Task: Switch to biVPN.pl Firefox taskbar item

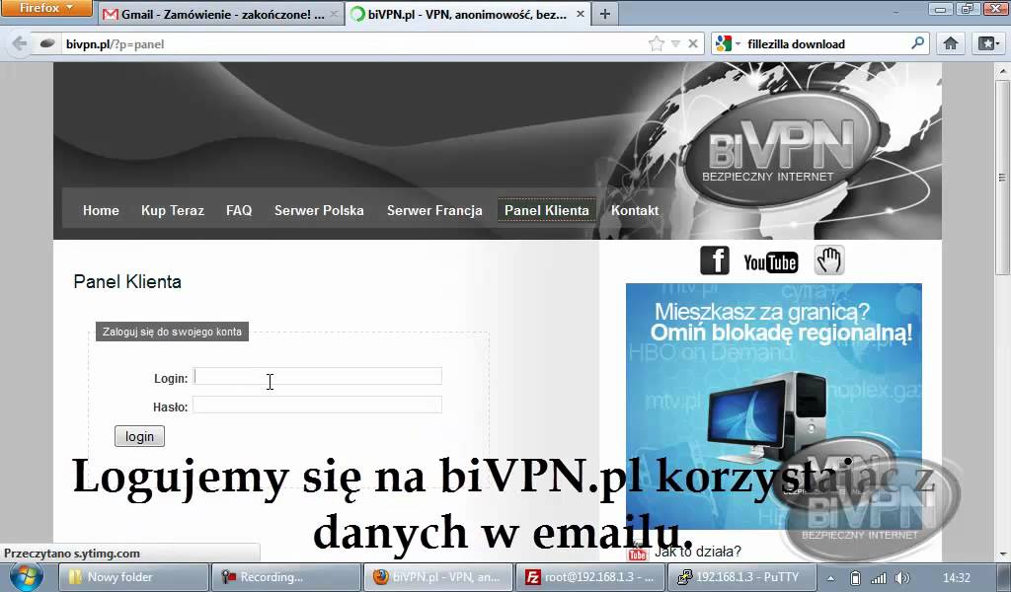Action: tap(437, 577)
